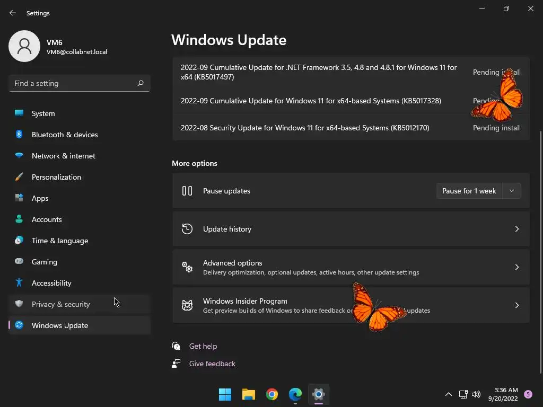The width and height of the screenshot is (543, 407).
Task: Click Pending install status for KB5012170
Action: [496, 128]
